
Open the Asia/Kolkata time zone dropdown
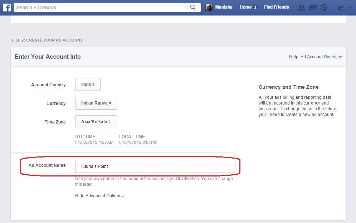(96, 122)
